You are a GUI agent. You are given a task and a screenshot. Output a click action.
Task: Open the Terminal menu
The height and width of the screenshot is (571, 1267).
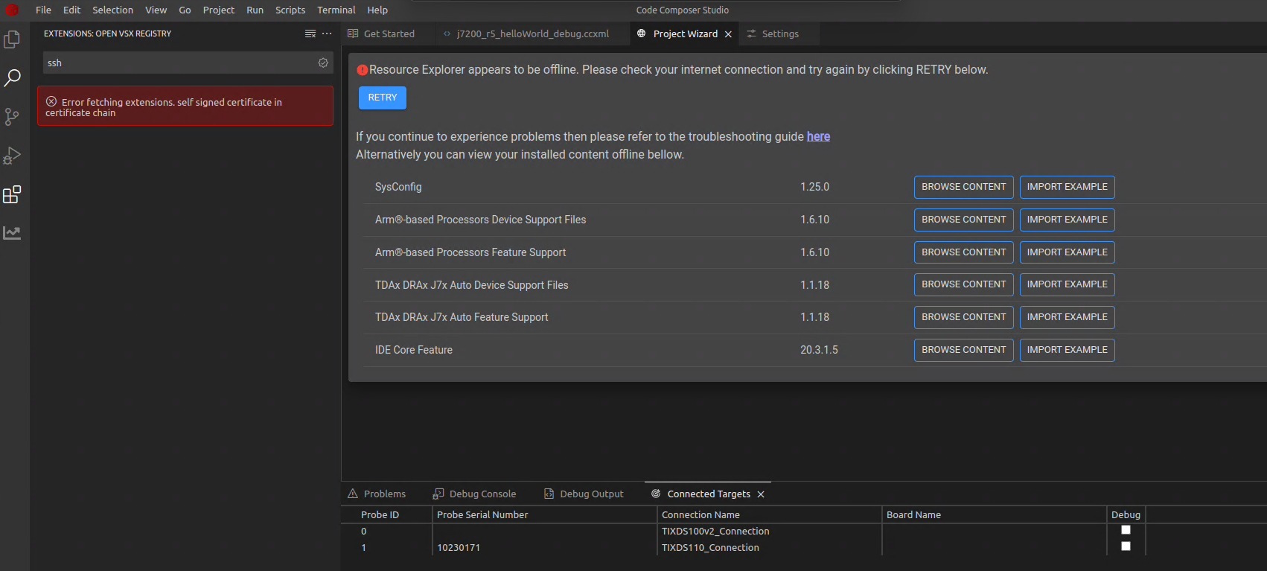[x=336, y=10]
